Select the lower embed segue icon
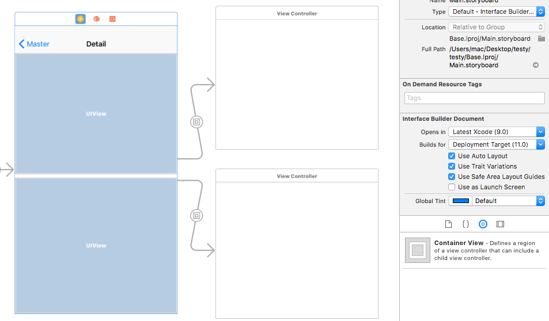The width and height of the screenshot is (549, 321). (196, 215)
